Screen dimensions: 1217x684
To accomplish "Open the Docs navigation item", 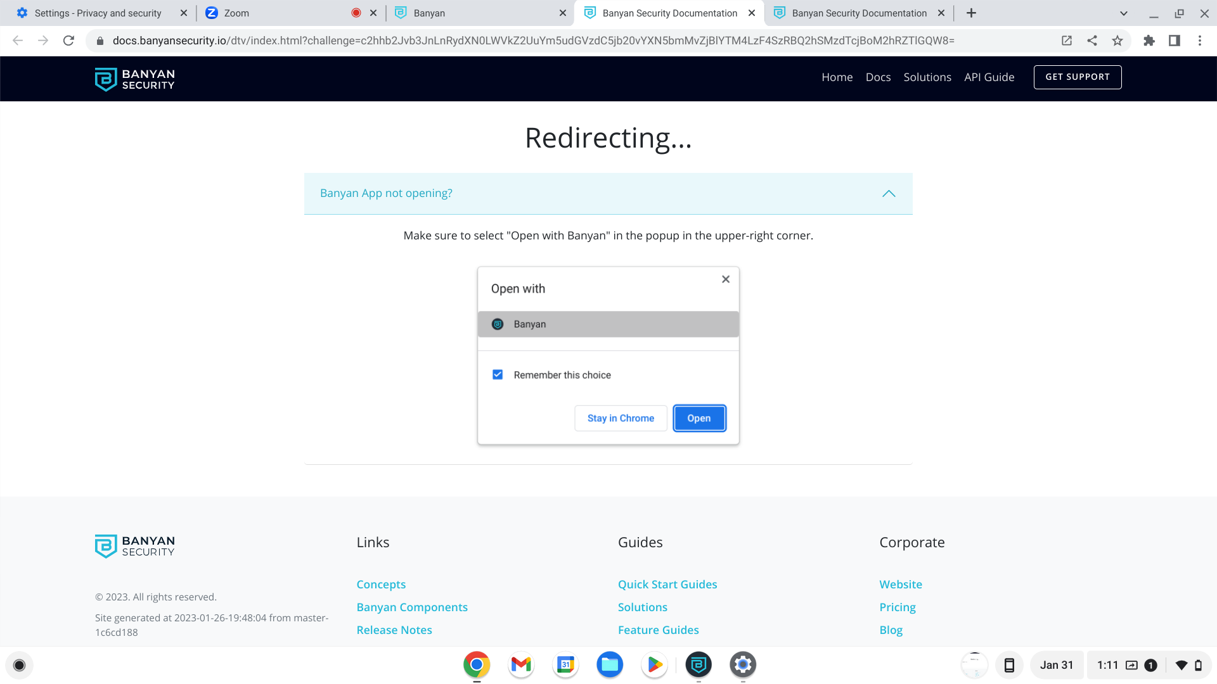I will click(878, 77).
